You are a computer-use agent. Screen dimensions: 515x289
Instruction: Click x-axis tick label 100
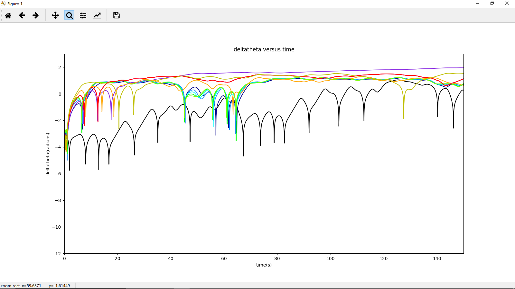331,258
